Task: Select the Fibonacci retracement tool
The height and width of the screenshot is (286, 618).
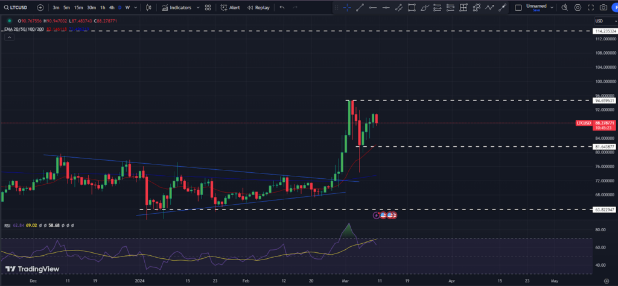Action: pos(438,7)
